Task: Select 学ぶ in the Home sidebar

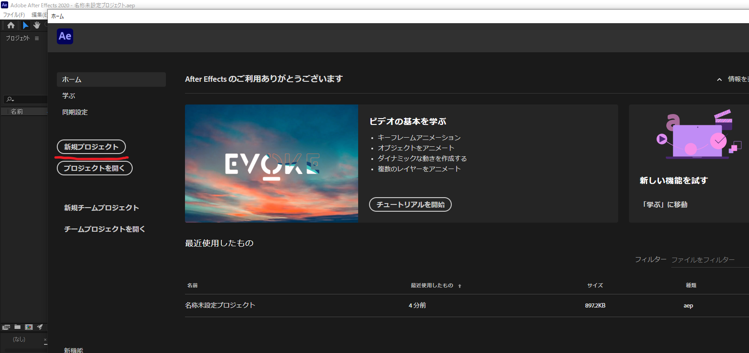Action: [69, 96]
